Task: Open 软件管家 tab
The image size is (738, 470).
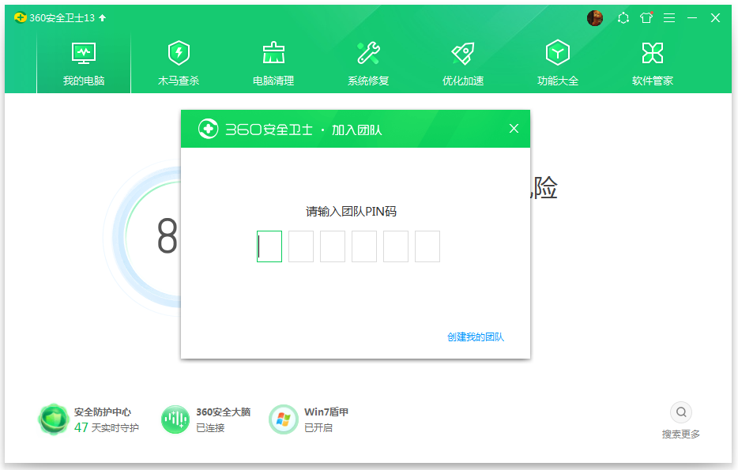Action: (x=653, y=63)
